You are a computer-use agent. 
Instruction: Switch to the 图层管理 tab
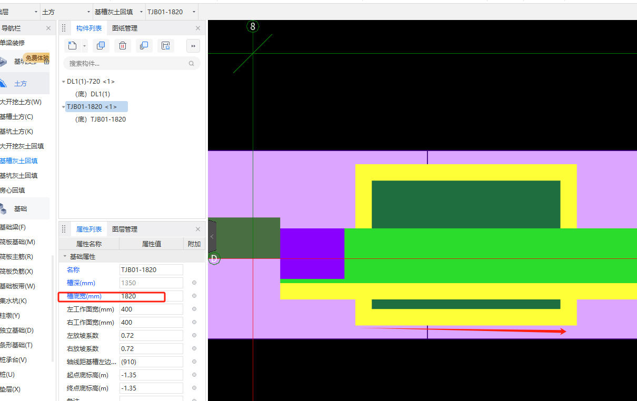coord(125,229)
